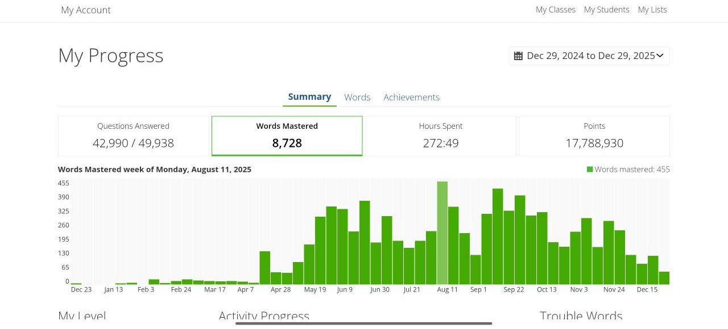Click the green Words mastered legend square
The width and height of the screenshot is (728, 329).
[x=590, y=169]
